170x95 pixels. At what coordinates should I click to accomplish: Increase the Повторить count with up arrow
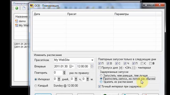(64, 72)
